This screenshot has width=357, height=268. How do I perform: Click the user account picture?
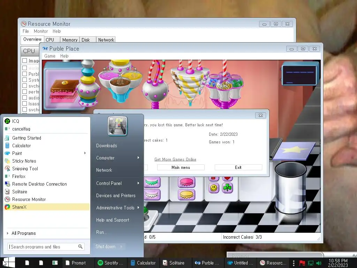click(x=117, y=126)
